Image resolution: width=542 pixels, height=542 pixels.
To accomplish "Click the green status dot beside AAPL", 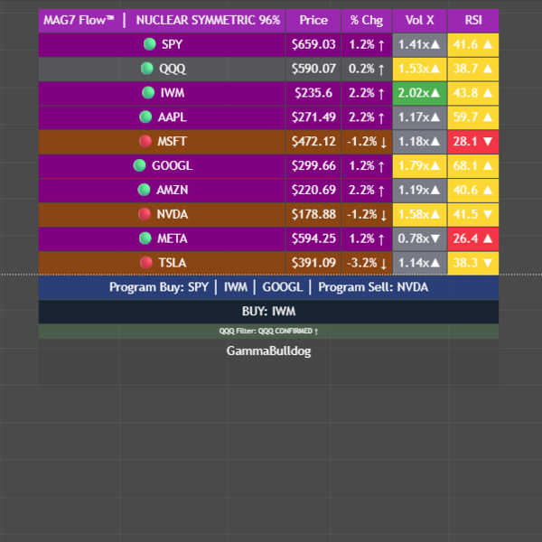I will 145,117.
